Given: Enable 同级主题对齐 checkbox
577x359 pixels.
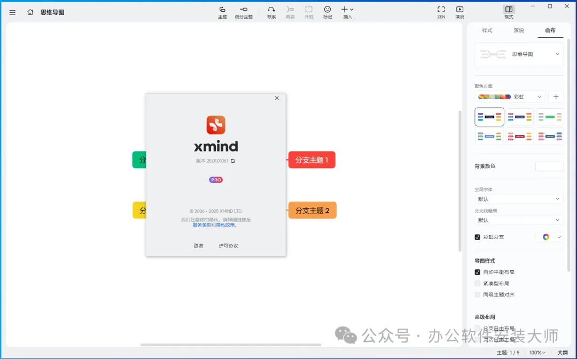Looking at the screenshot, I should pos(477,294).
